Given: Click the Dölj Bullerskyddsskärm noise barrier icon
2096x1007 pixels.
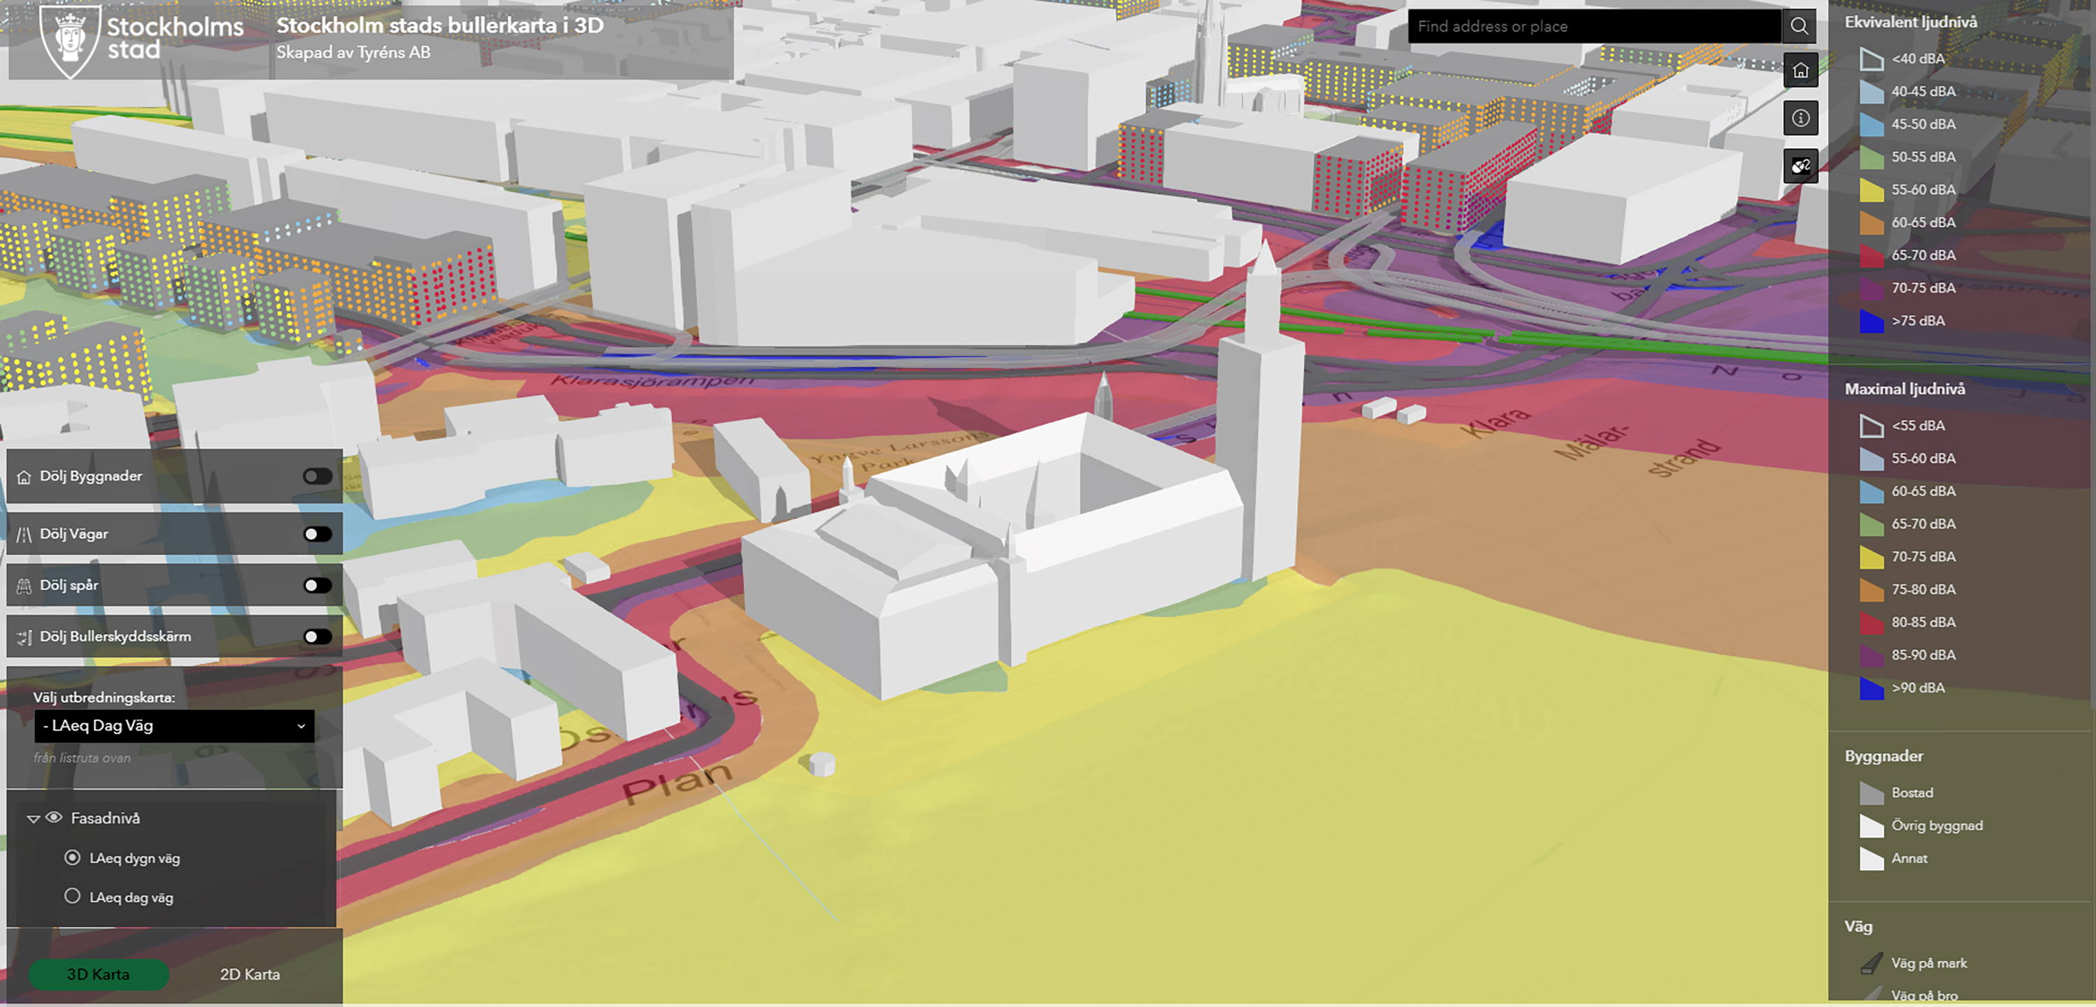Looking at the screenshot, I should tap(25, 636).
